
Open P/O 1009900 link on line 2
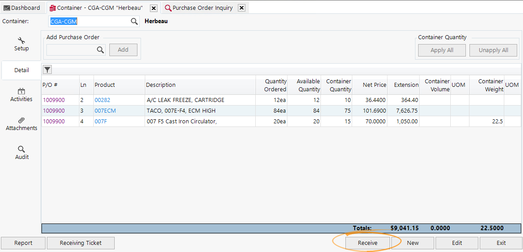point(54,100)
